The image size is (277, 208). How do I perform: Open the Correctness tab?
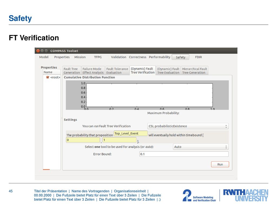click(138, 57)
